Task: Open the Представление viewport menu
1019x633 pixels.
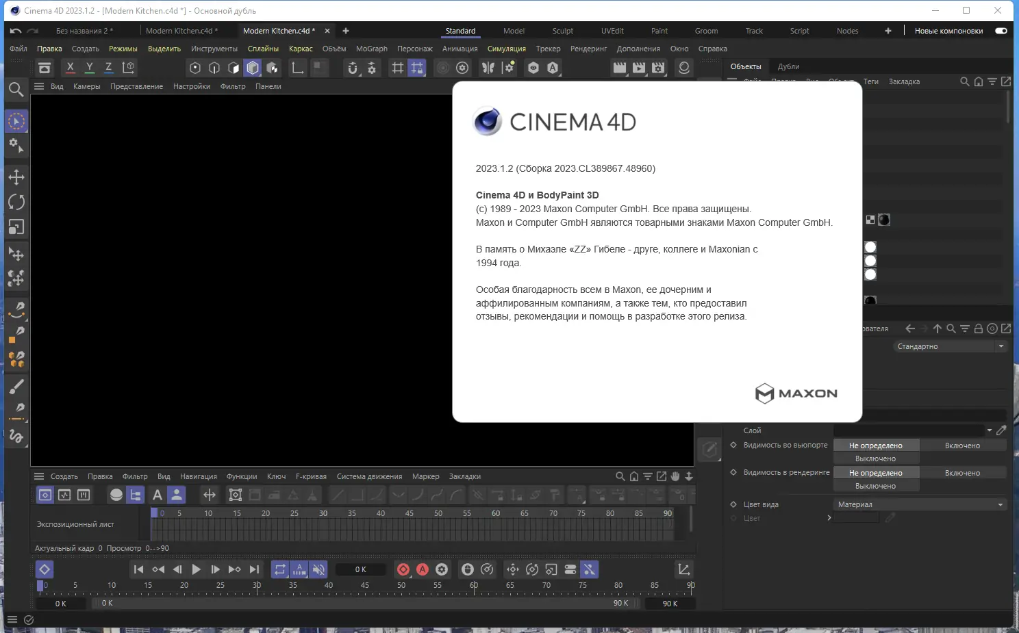Action: (x=136, y=86)
